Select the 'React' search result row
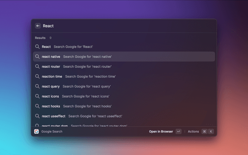 point(124,46)
